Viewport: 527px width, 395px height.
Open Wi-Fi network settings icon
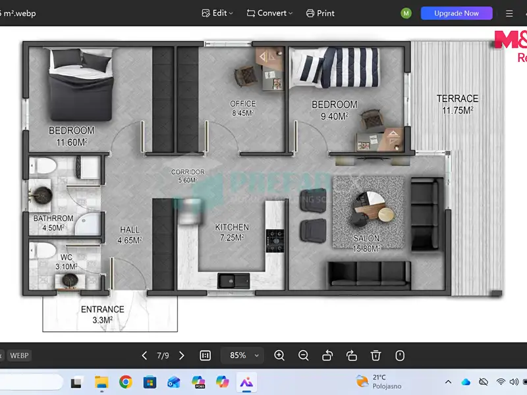click(501, 382)
